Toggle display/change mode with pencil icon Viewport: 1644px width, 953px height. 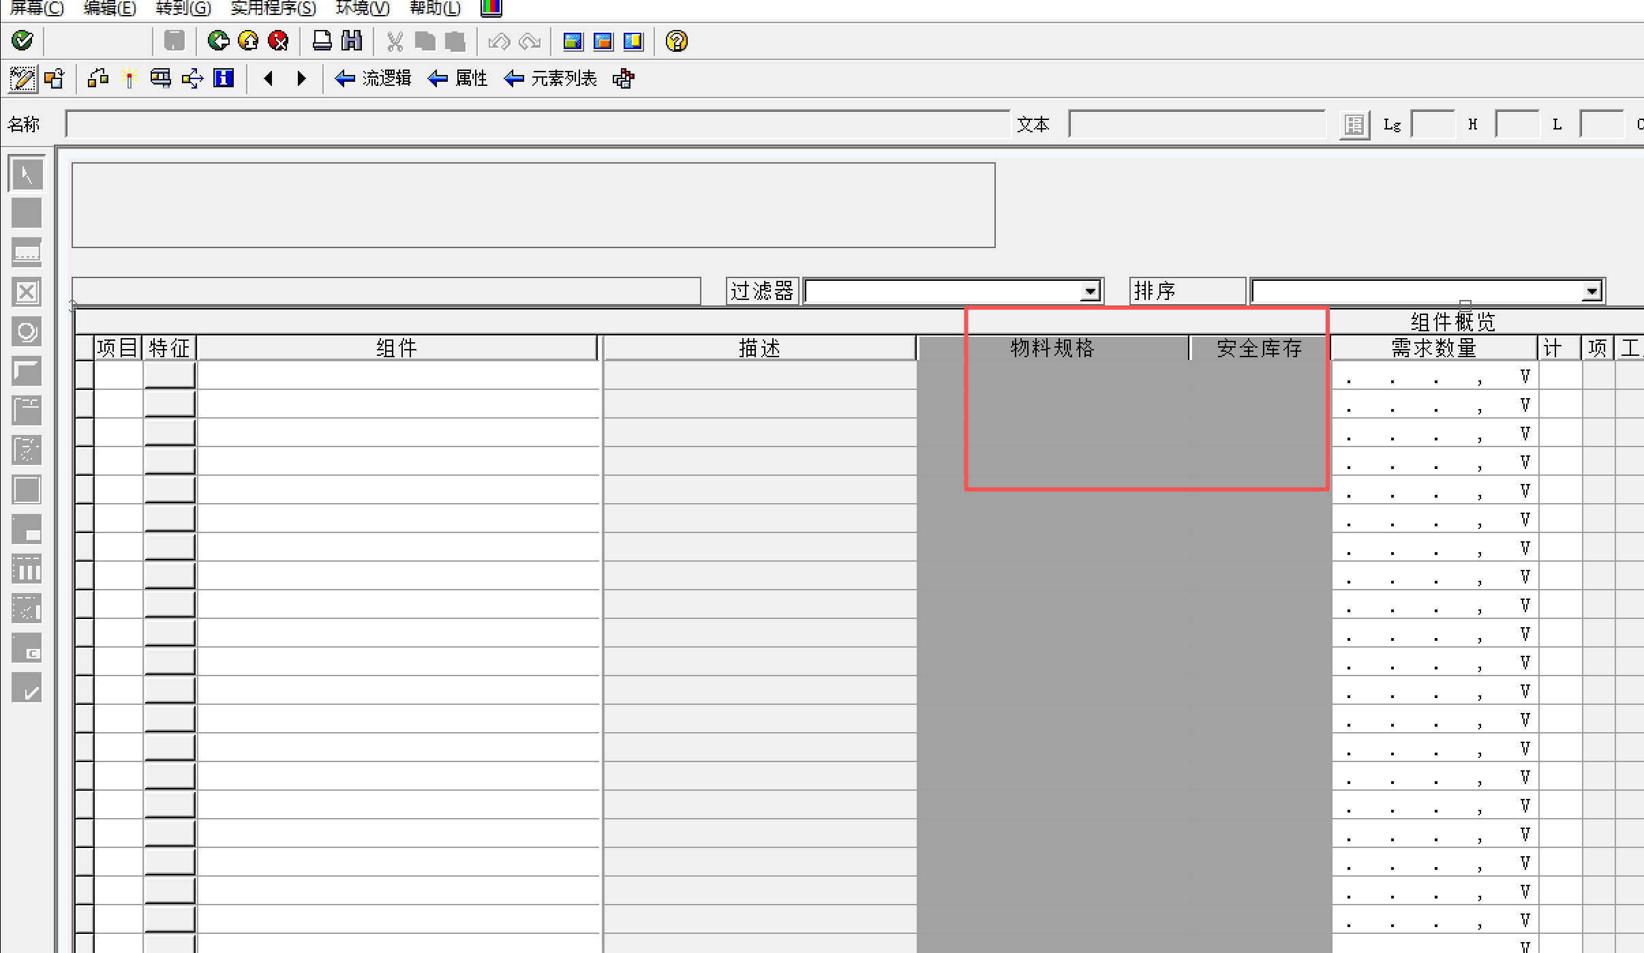pos(22,79)
